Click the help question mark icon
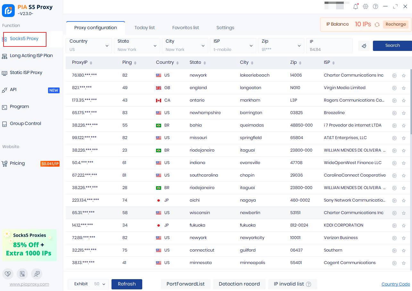This screenshot has width=412, height=291. [375, 7]
